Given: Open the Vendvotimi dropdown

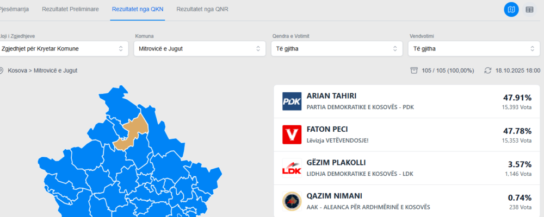Looking at the screenshot, I should [x=473, y=49].
